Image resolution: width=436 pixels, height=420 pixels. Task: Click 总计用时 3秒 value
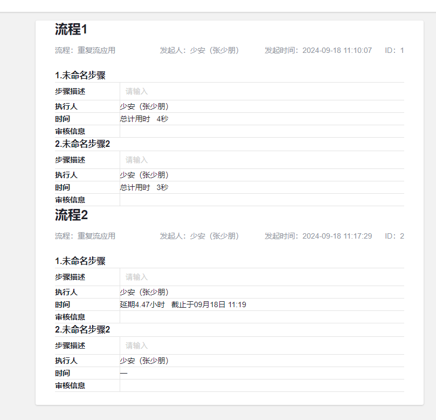pos(144,187)
